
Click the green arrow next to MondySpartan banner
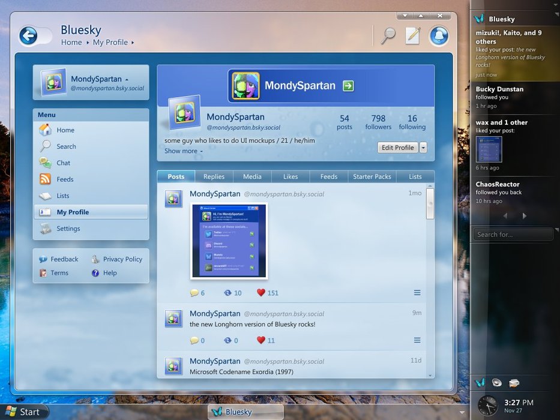tap(348, 86)
